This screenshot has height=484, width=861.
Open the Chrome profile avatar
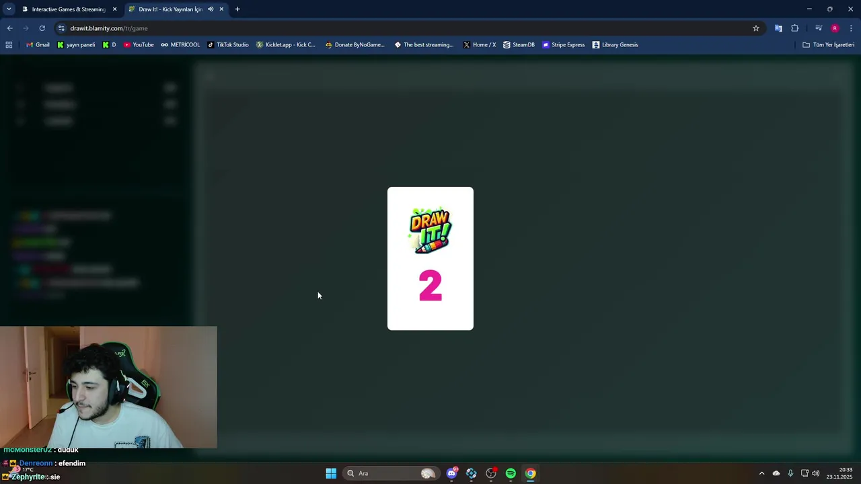tap(835, 28)
